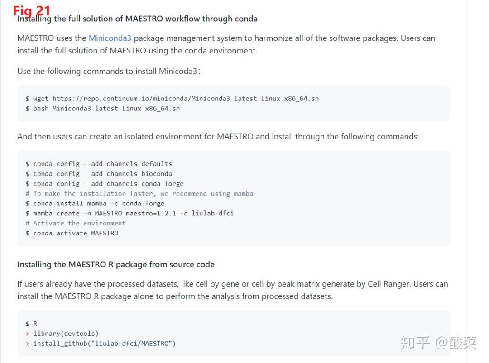The image size is (489, 363).
Task: Click the 'conda install mamba' command line
Action: click(x=95, y=204)
